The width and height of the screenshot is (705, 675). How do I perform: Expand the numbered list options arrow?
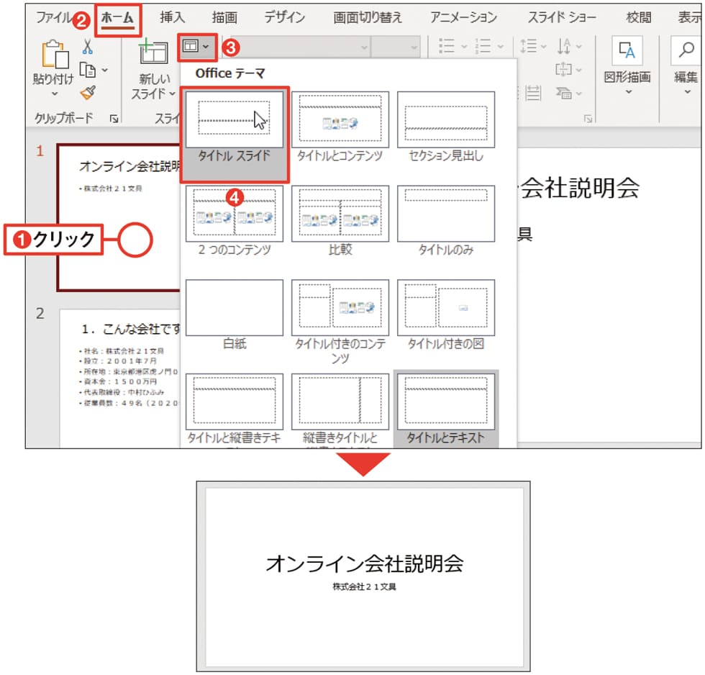click(x=501, y=46)
